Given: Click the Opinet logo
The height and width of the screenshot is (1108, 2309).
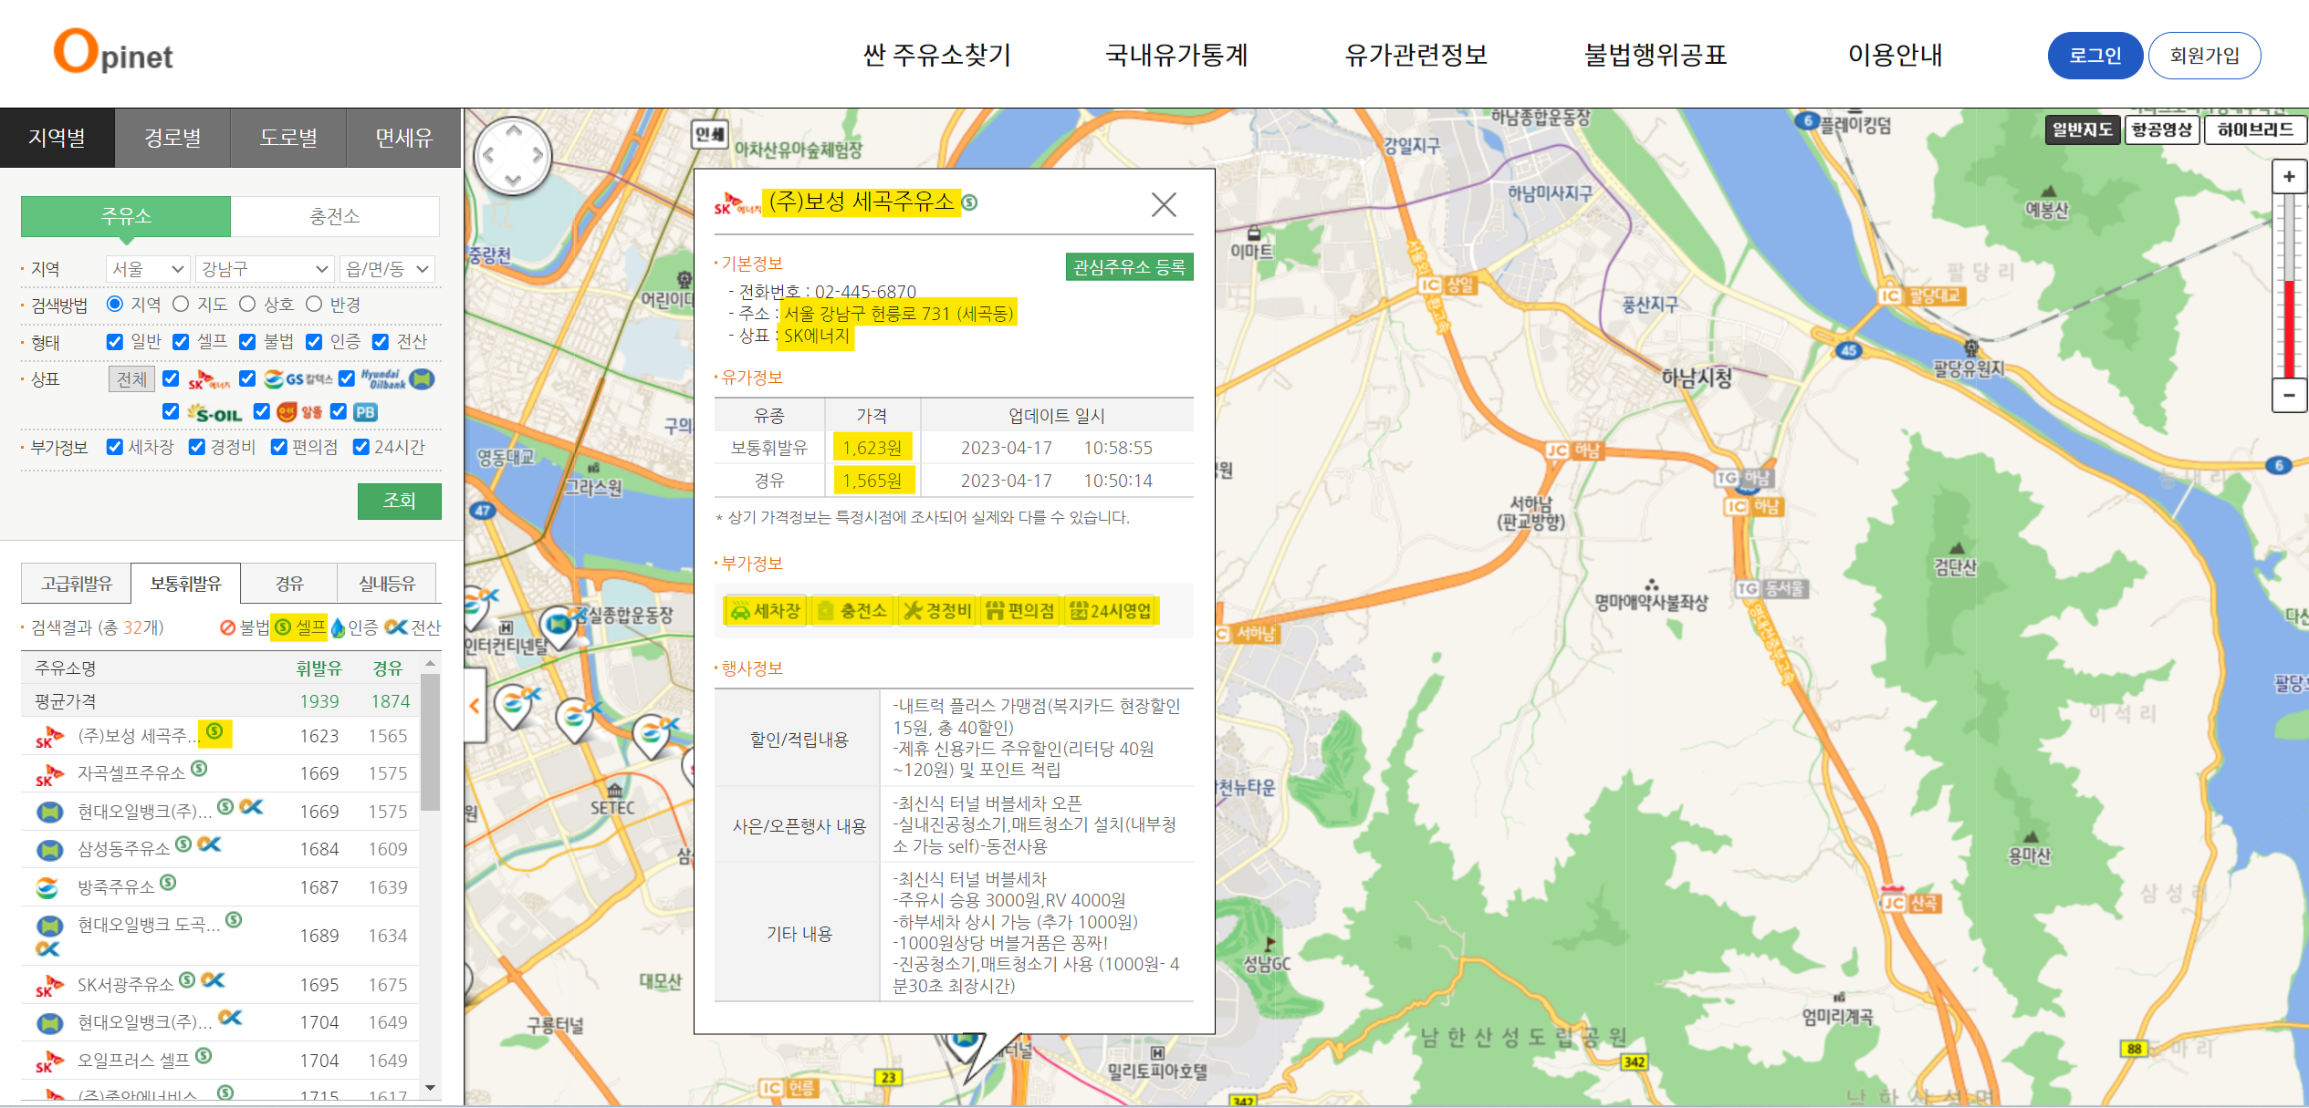Looking at the screenshot, I should 113,53.
